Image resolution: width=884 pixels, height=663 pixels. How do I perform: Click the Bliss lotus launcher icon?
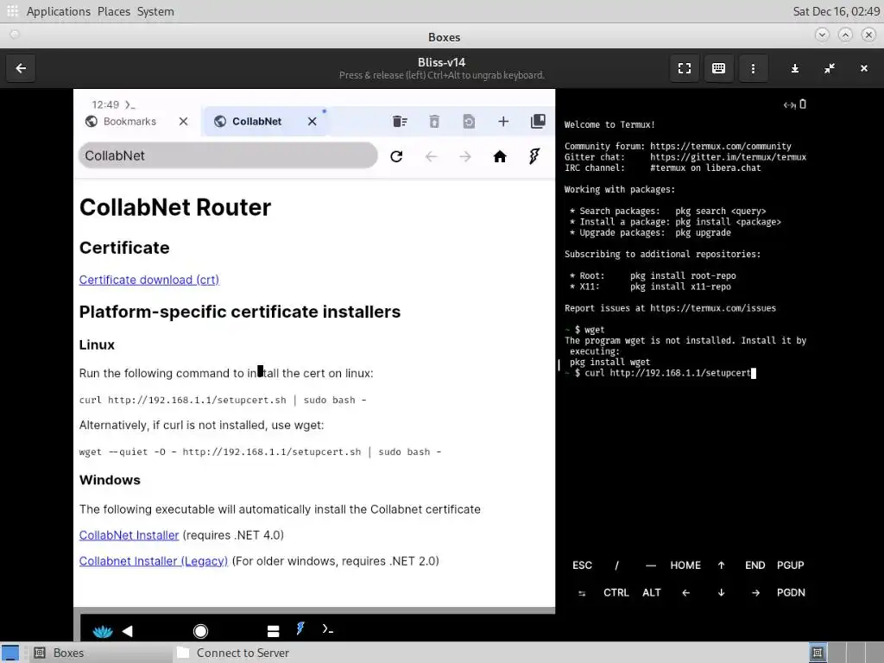point(103,631)
